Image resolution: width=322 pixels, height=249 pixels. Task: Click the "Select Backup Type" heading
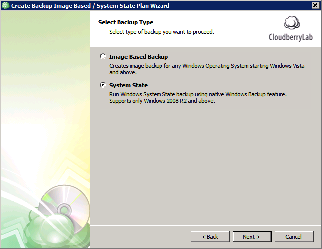(x=125, y=22)
